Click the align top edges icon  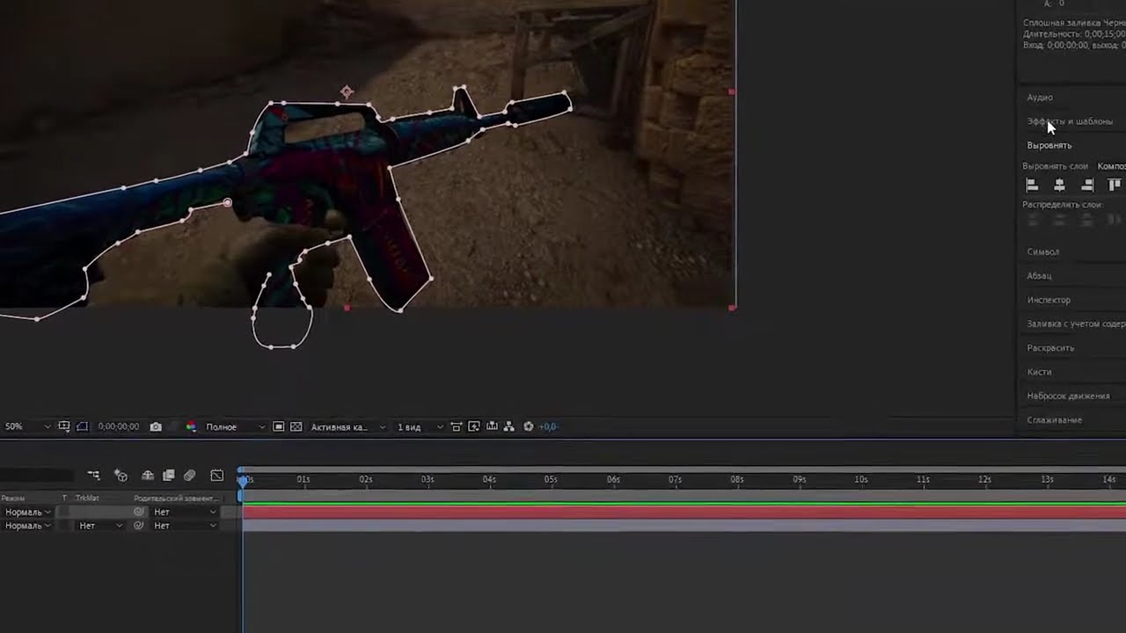tap(1115, 185)
